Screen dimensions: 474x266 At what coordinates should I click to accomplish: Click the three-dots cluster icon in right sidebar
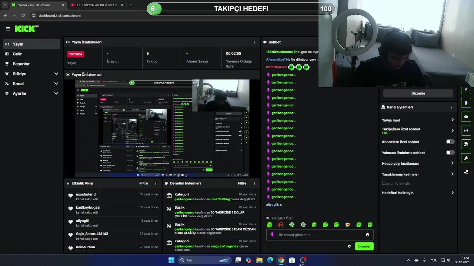(466, 172)
